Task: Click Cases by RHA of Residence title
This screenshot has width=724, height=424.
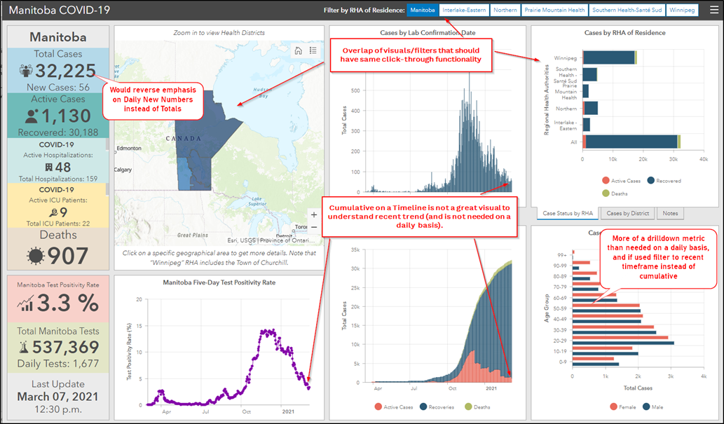Action: point(624,33)
